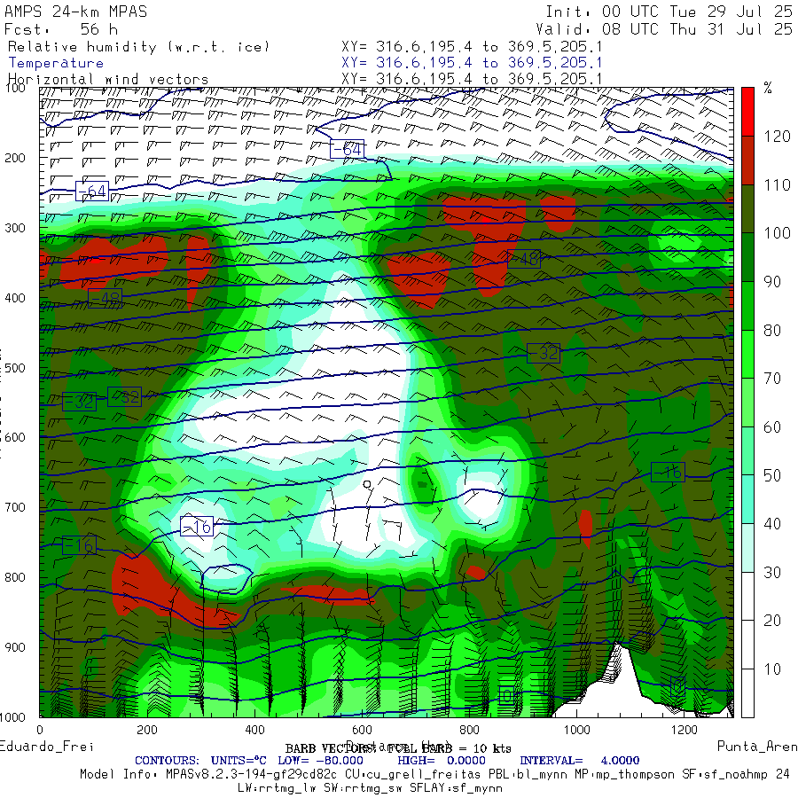Screen dimensions: 798x798
Task: Click the 'HIGH= 0.0000' contour text
Action: (442, 761)
